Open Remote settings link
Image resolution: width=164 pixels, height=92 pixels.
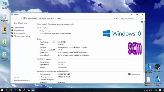[x=19, y=30]
